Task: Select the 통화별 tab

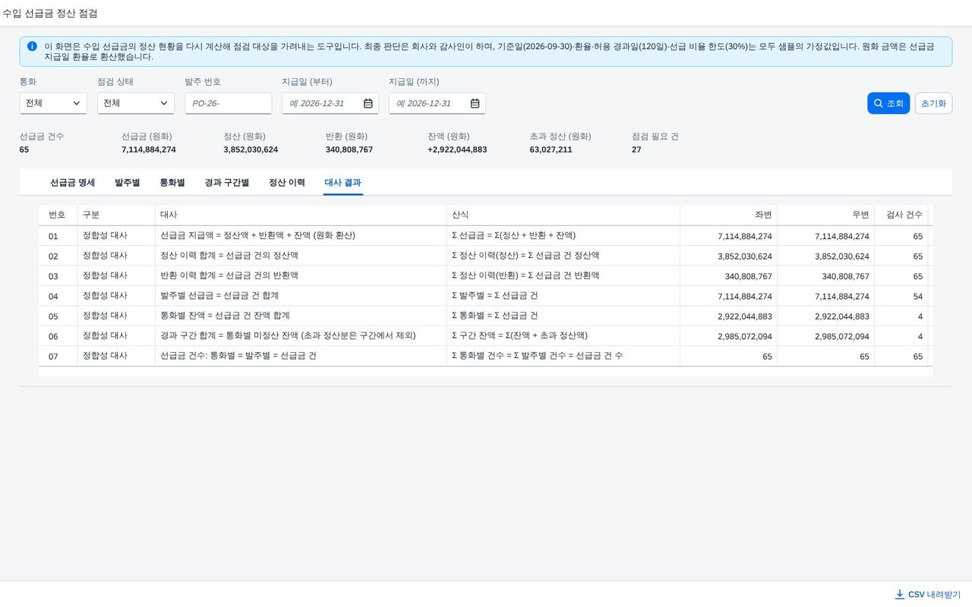Action: pos(172,183)
